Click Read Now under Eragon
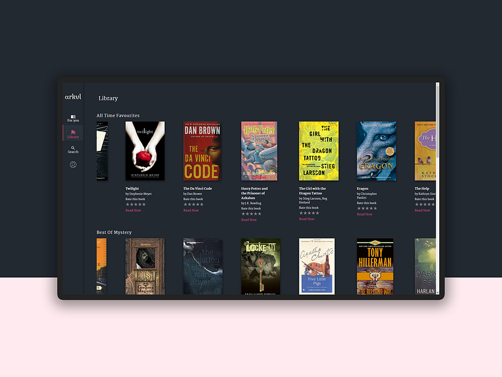This screenshot has height=377, width=502. pyautogui.click(x=365, y=214)
